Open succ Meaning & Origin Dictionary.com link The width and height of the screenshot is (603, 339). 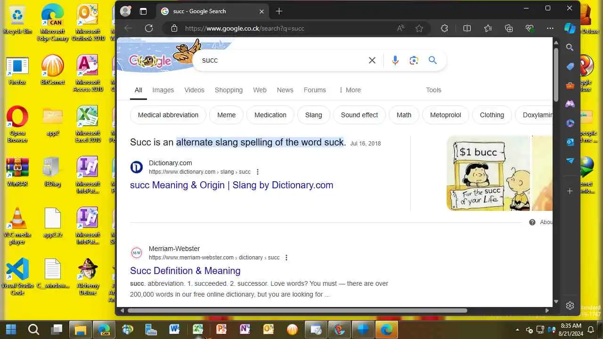click(x=232, y=185)
